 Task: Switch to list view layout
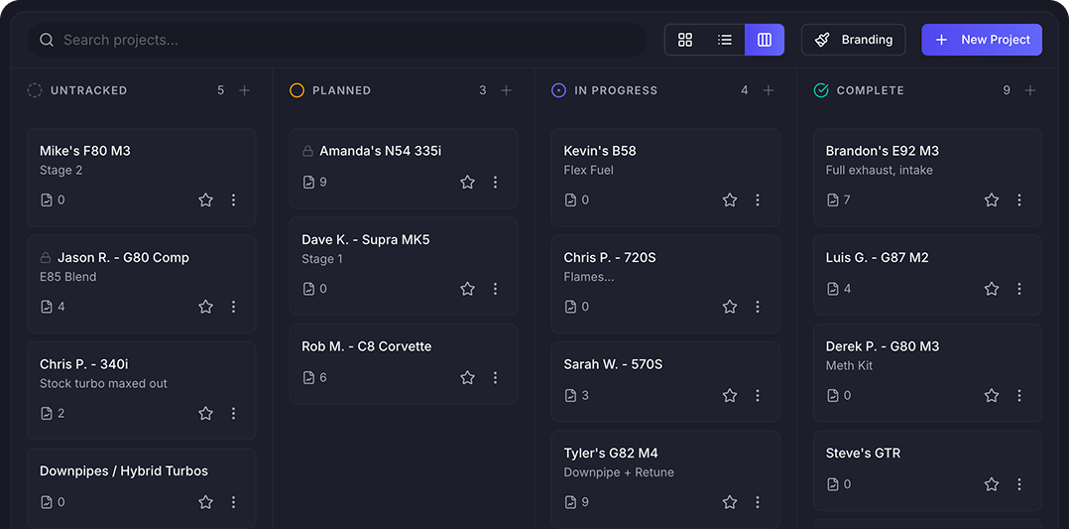point(725,40)
